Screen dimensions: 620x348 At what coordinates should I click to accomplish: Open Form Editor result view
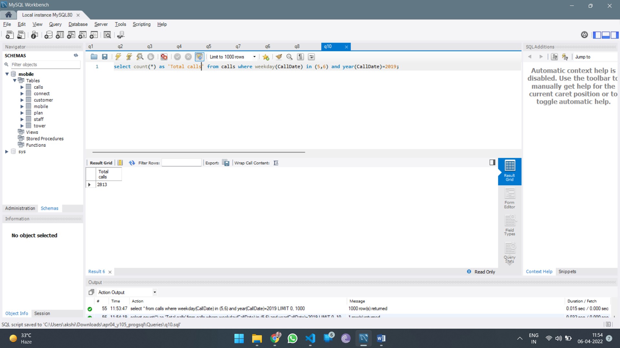click(x=510, y=198)
